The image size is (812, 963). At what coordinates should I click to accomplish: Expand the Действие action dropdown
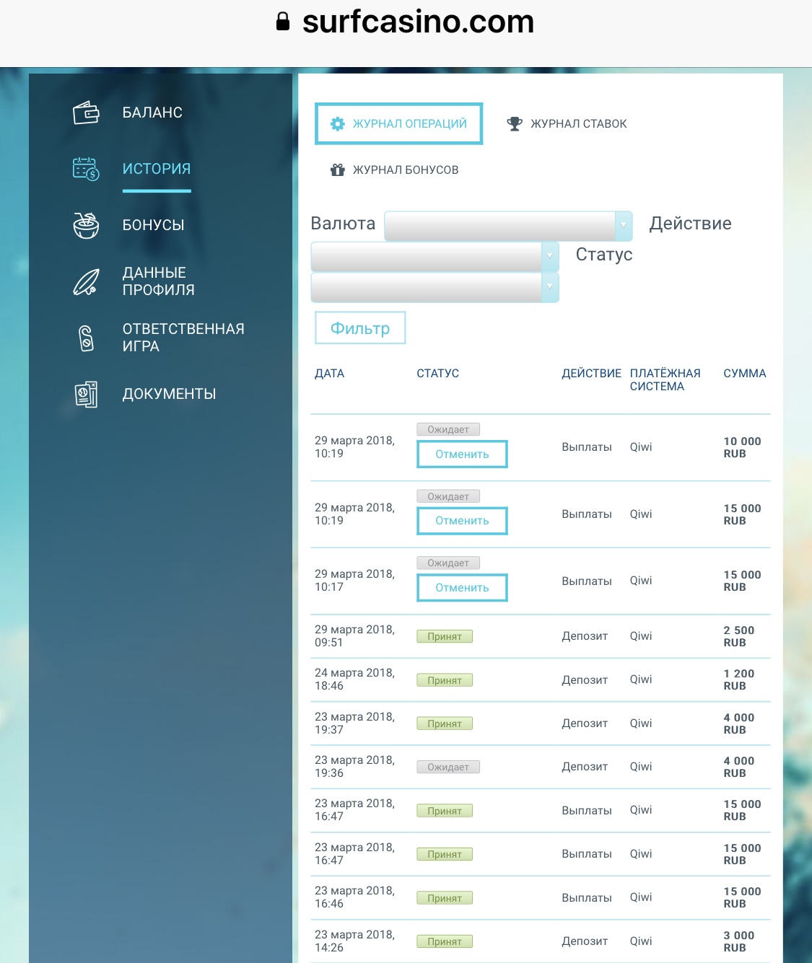435,256
